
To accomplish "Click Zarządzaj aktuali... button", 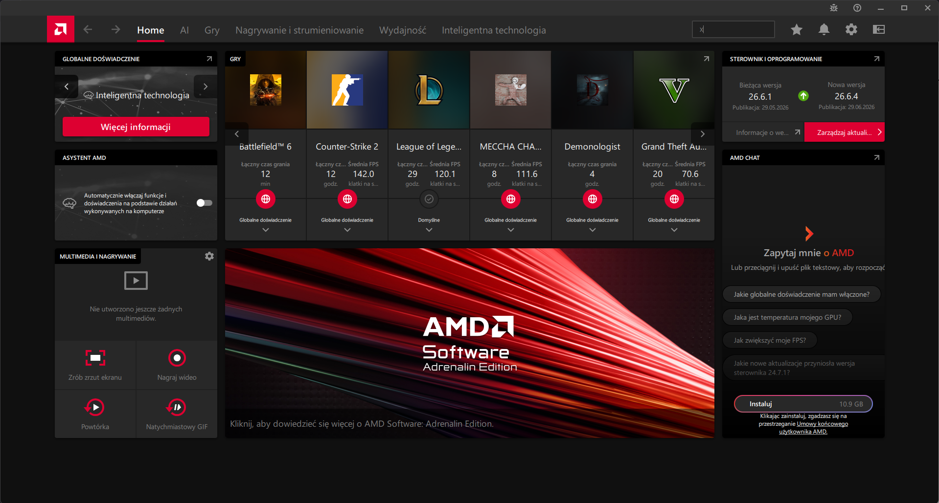I will (x=845, y=132).
